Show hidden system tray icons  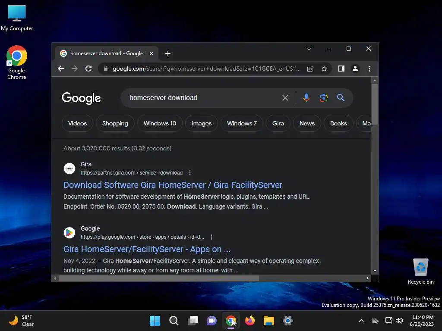pos(361,321)
